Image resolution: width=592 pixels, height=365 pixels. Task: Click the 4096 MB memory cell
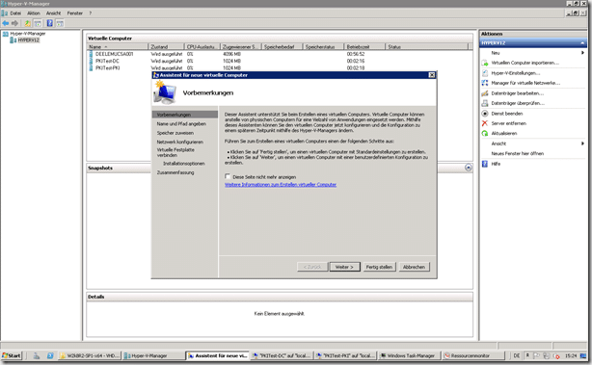pos(231,54)
